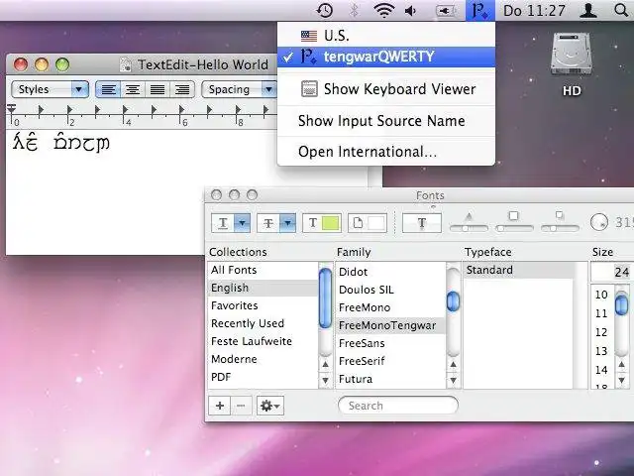Click the text underline button in Fonts
The width and height of the screenshot is (634, 476).
click(223, 223)
